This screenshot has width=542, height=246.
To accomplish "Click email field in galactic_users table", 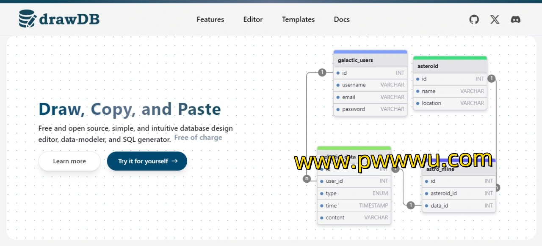I will coord(370,97).
